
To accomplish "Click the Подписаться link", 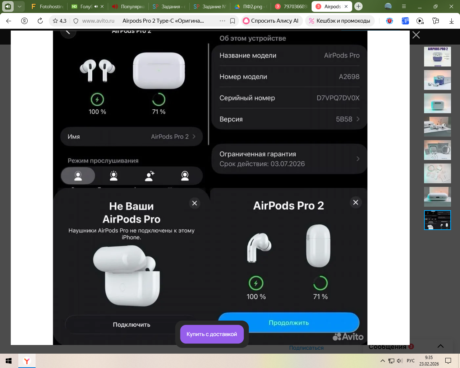I will 306,348.
